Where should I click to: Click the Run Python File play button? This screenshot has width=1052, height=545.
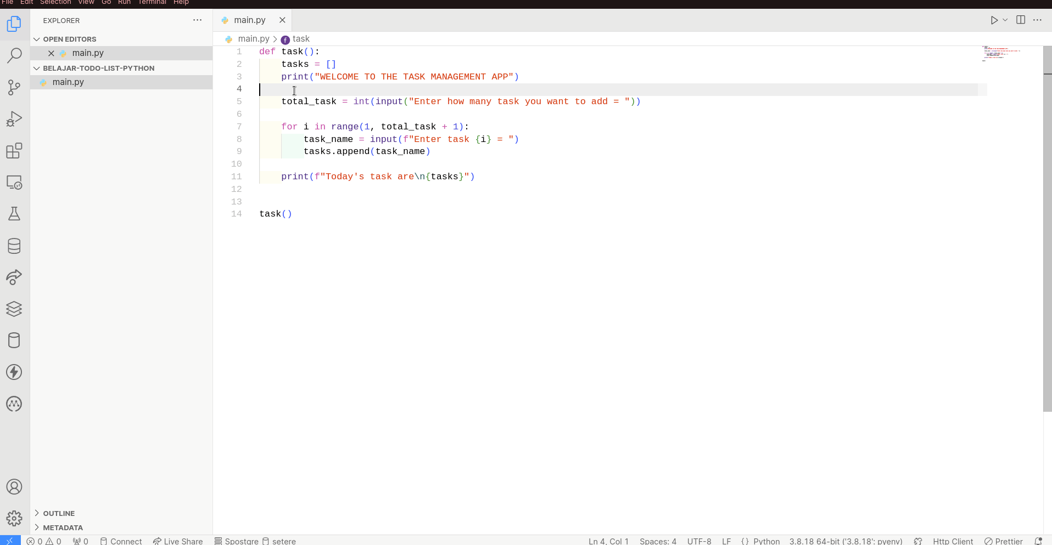click(x=994, y=20)
